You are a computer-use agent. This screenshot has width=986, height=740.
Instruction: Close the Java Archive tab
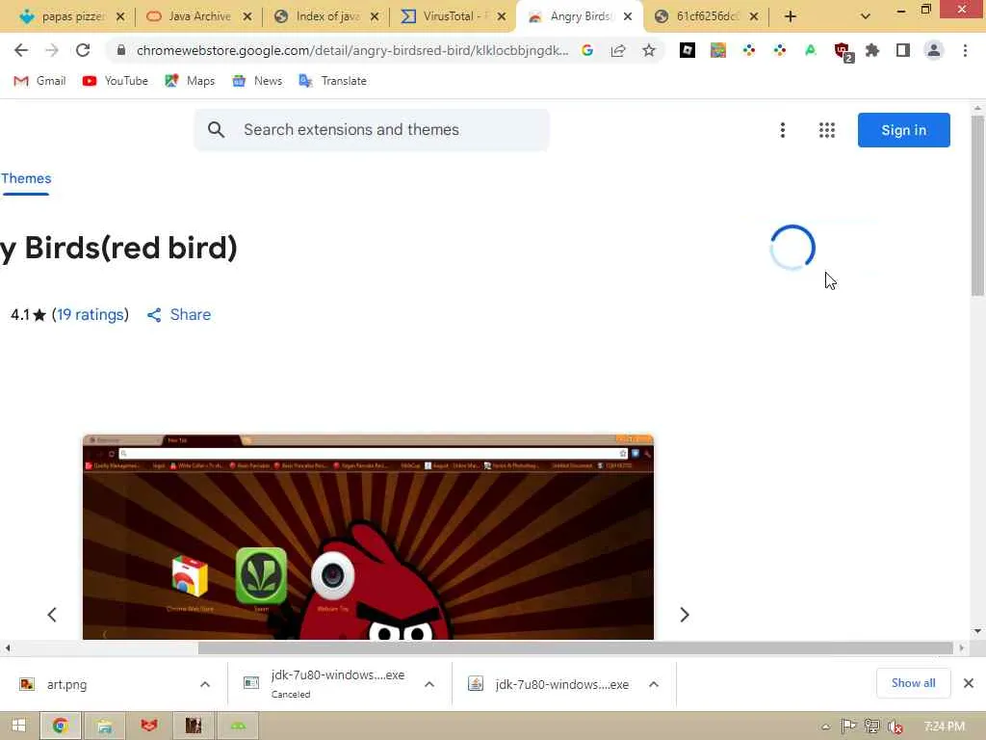pos(247,17)
